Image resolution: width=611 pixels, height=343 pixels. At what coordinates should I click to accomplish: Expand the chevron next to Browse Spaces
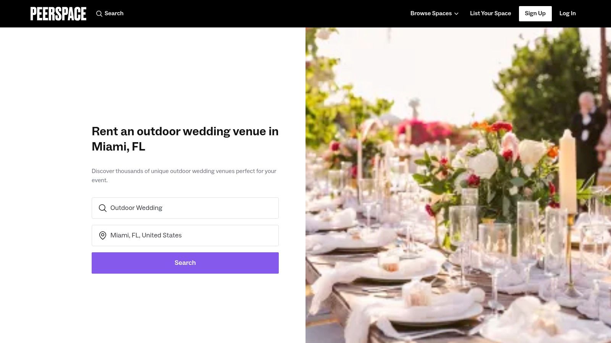pyautogui.click(x=456, y=14)
